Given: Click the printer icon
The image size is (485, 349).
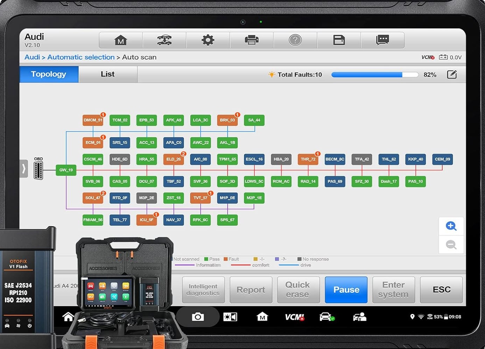Looking at the screenshot, I should point(251,40).
